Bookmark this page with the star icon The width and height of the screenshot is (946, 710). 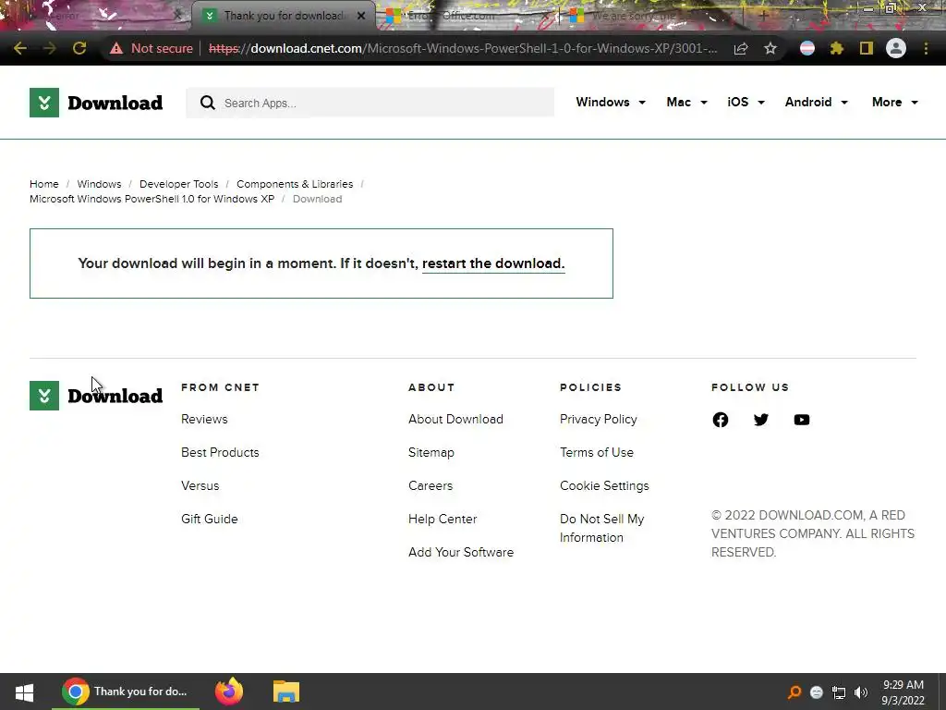[770, 48]
